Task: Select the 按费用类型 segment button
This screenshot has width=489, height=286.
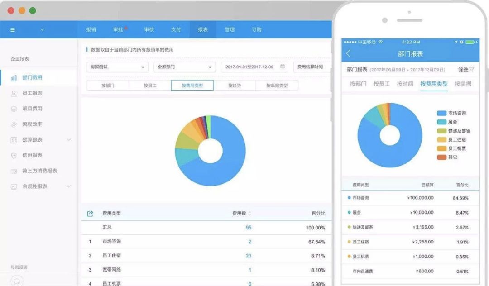Action: (x=192, y=86)
